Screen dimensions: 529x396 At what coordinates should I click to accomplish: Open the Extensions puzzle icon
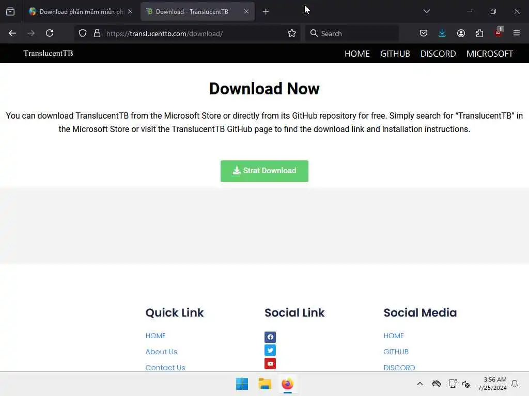click(x=479, y=33)
